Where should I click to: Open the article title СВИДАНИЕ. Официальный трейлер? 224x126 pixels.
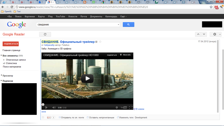(68, 42)
